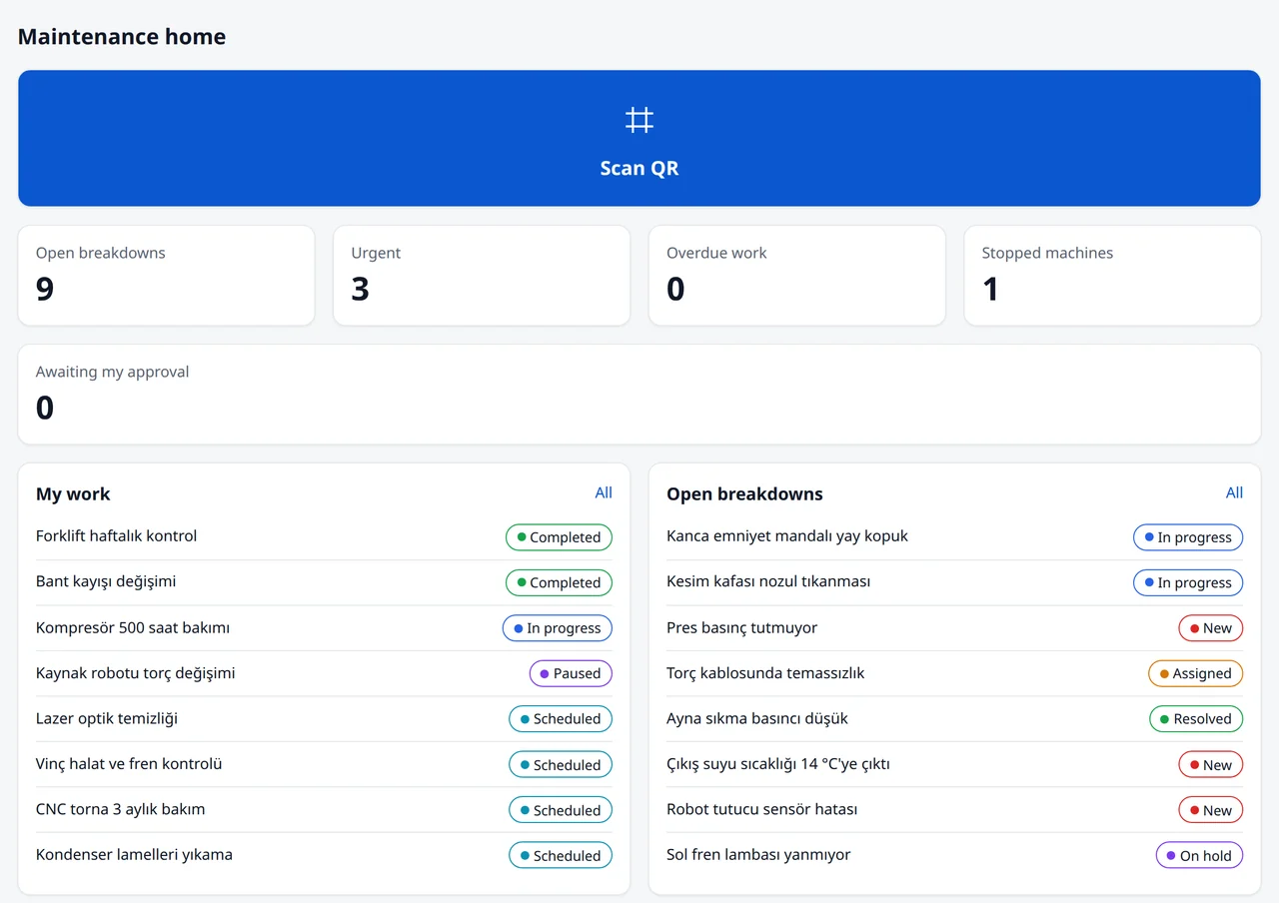The width and height of the screenshot is (1279, 903).
Task: Click New badge on Robot tutucu sensör hatası
Action: click(x=1211, y=810)
